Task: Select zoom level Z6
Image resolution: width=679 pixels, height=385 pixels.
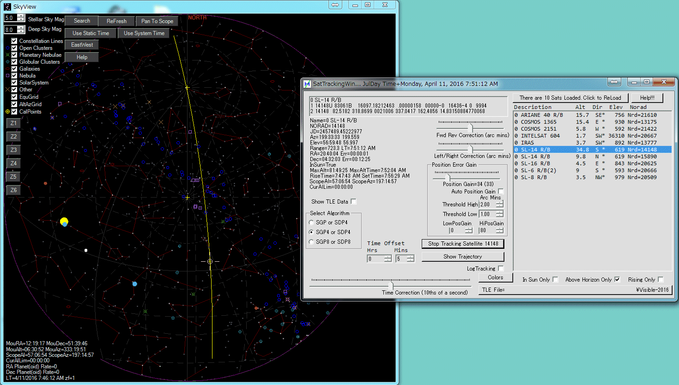Action: [x=13, y=190]
